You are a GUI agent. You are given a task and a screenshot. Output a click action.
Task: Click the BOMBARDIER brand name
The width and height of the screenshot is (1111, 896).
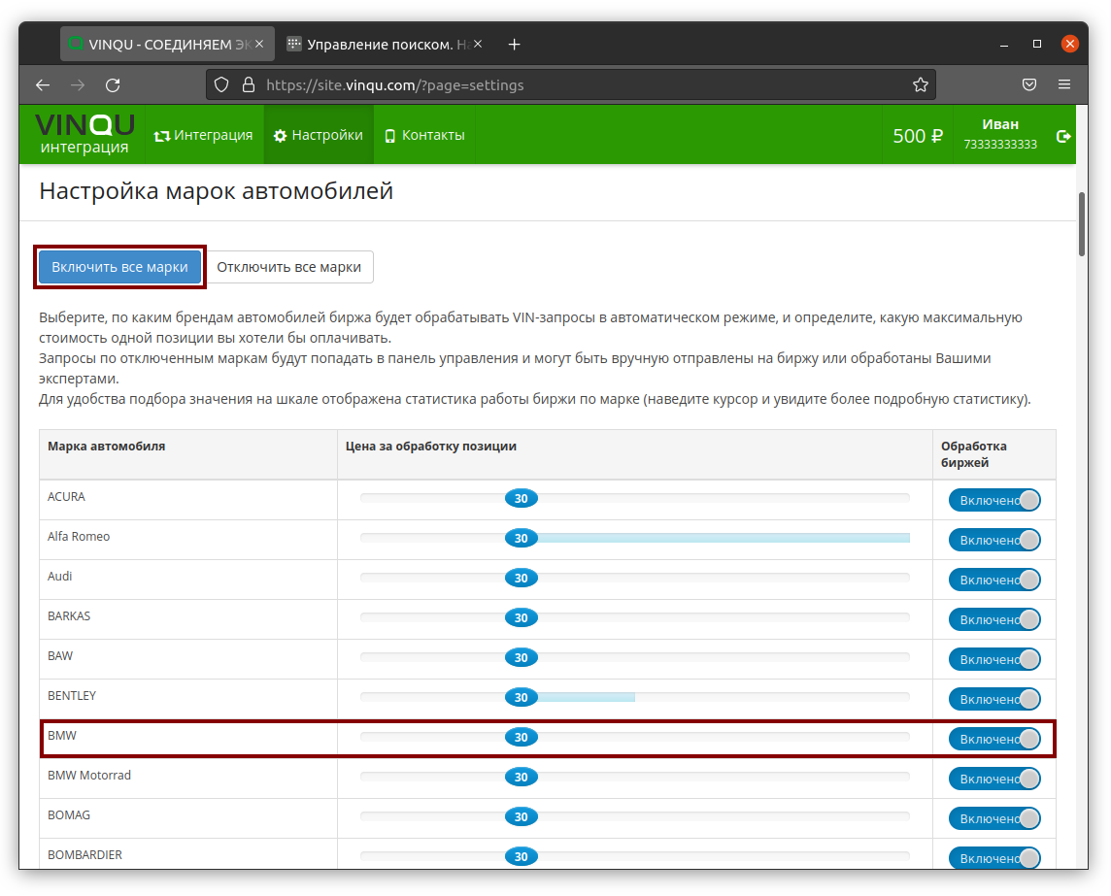click(85, 854)
